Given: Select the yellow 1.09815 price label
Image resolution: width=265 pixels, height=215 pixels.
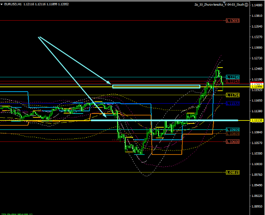Looking at the screenshot, I should click(x=232, y=172).
